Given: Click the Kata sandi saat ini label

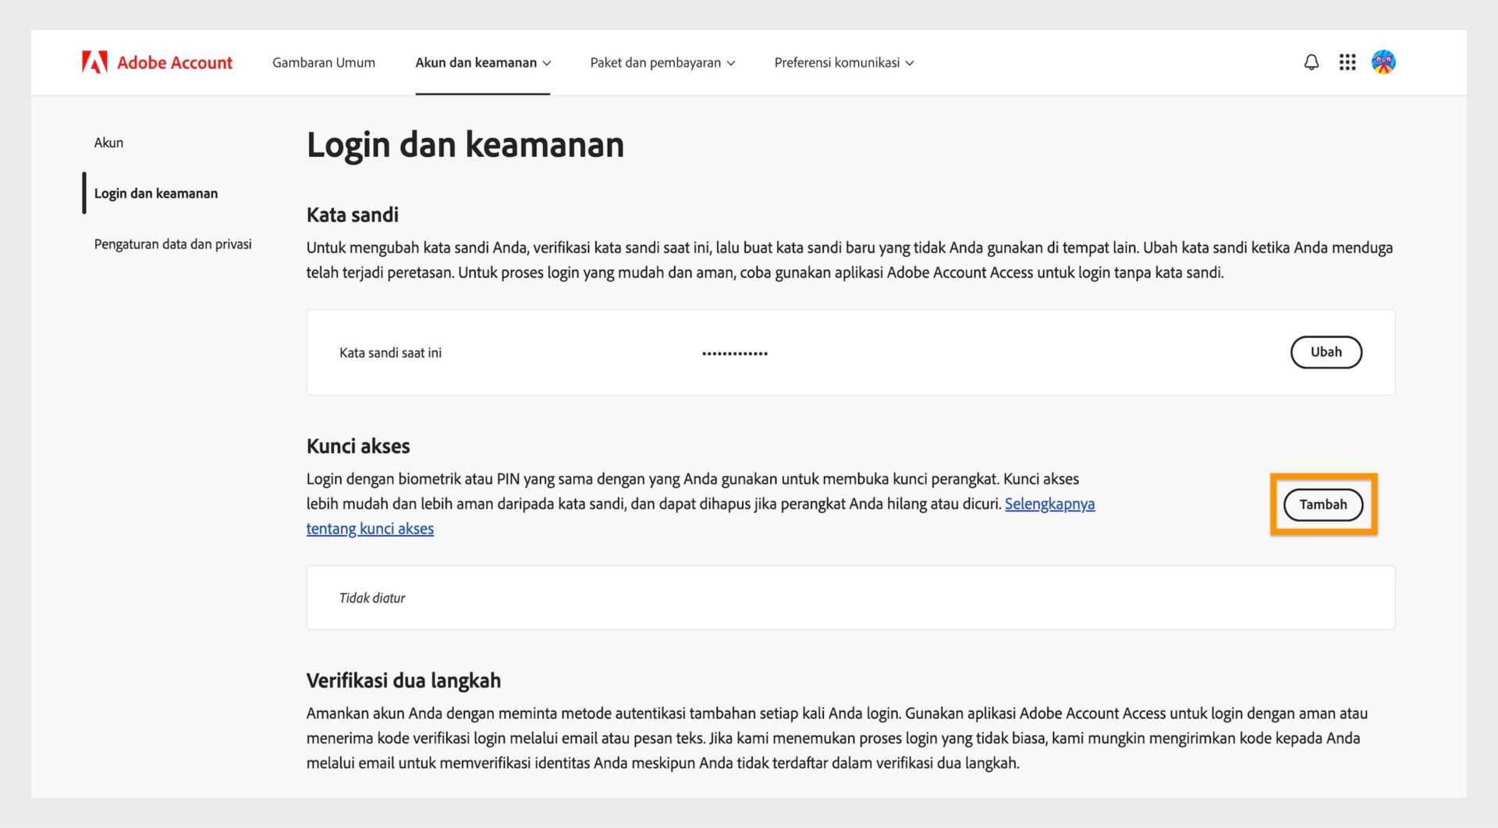Looking at the screenshot, I should point(390,352).
